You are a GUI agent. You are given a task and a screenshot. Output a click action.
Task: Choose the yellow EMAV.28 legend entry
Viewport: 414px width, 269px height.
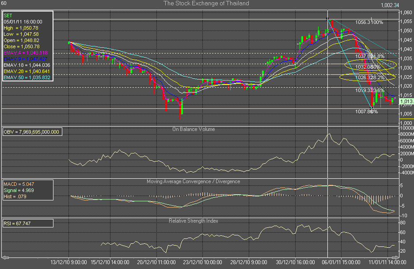(x=27, y=71)
